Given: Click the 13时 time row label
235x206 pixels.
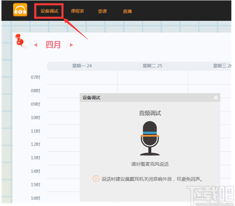Looking at the screenshot, I should click(36, 158).
